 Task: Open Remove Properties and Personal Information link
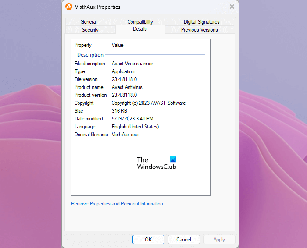point(117,204)
